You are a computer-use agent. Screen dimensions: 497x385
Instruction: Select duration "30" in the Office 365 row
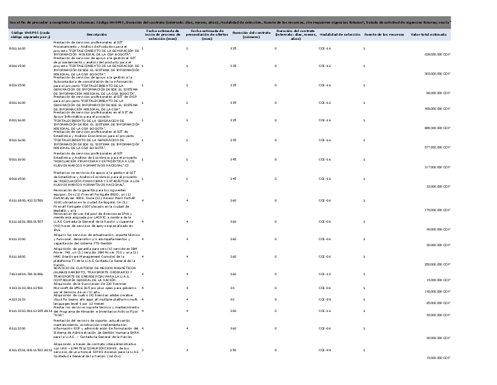(x=233, y=288)
